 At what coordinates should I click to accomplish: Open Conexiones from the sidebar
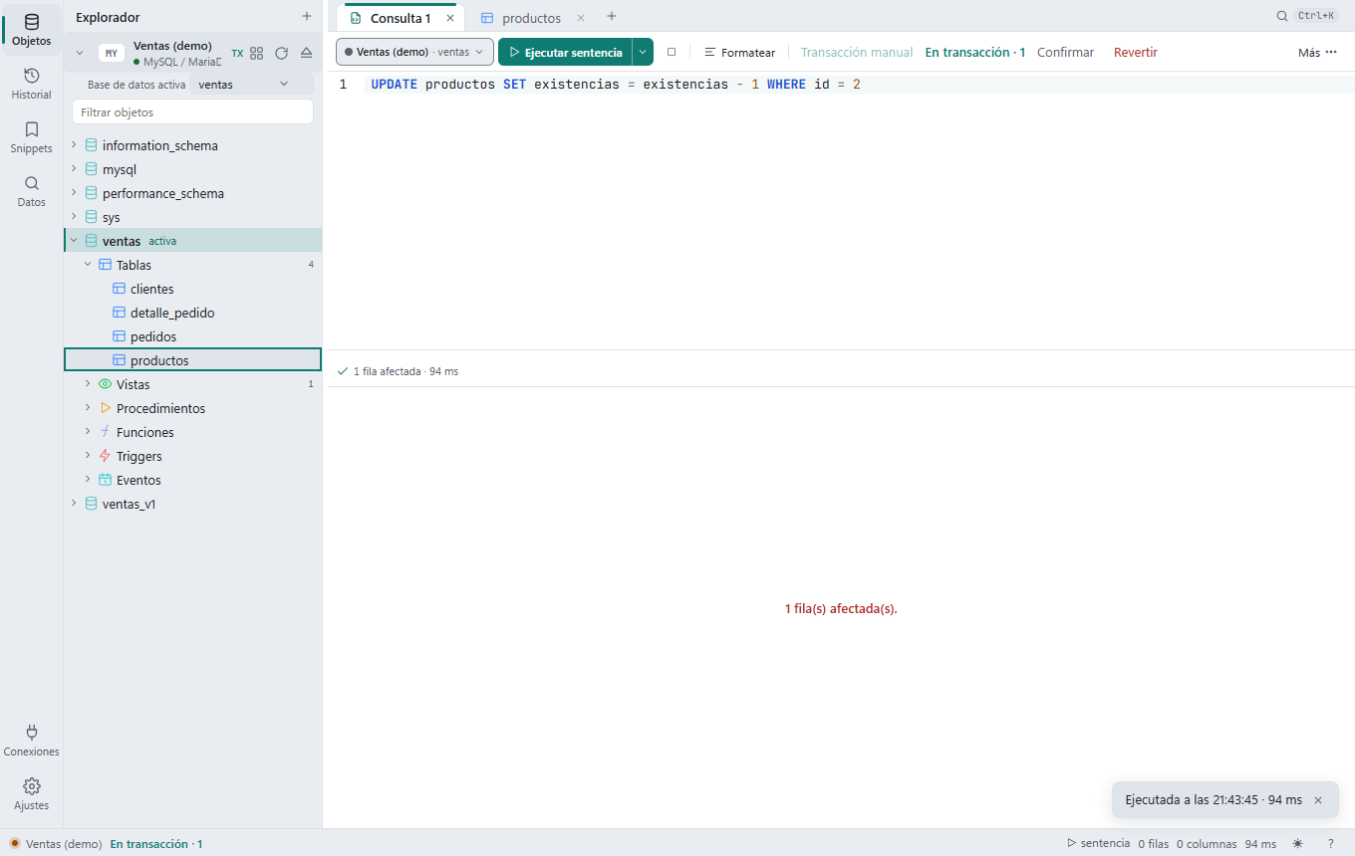point(31,741)
